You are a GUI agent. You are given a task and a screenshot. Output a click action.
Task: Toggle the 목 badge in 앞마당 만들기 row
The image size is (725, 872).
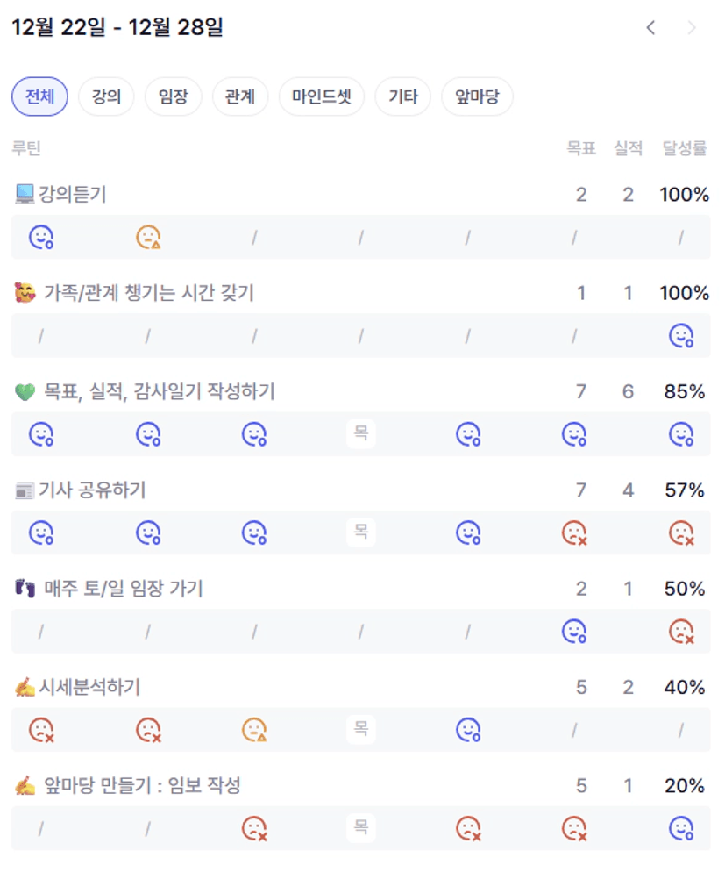click(360, 826)
